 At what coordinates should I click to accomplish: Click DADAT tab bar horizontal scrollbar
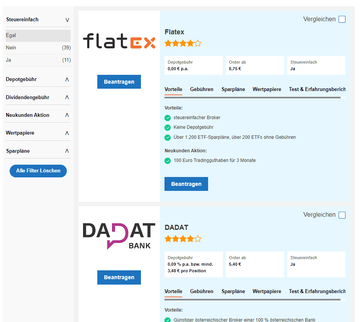pyautogui.click(x=253, y=300)
